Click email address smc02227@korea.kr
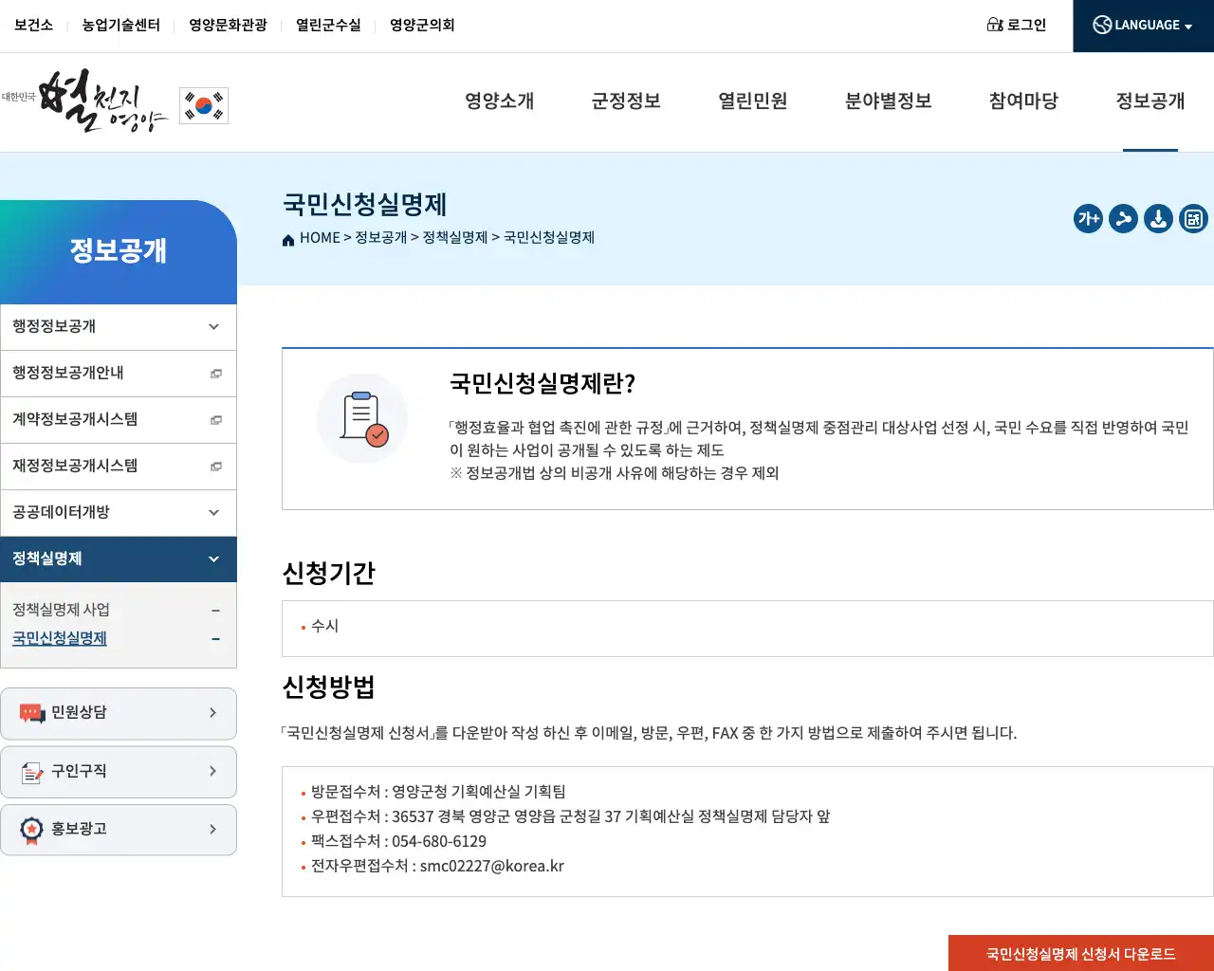Image resolution: width=1214 pixels, height=971 pixels. pyautogui.click(x=492, y=866)
